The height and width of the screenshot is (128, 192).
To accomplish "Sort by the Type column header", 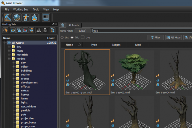I will coord(94,45).
